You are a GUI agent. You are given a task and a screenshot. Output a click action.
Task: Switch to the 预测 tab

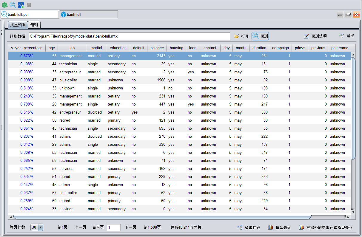point(34,25)
